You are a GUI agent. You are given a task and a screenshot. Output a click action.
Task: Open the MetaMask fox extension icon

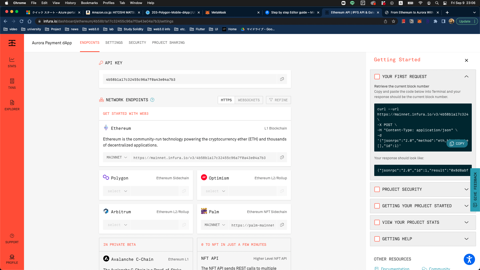coord(419,21)
